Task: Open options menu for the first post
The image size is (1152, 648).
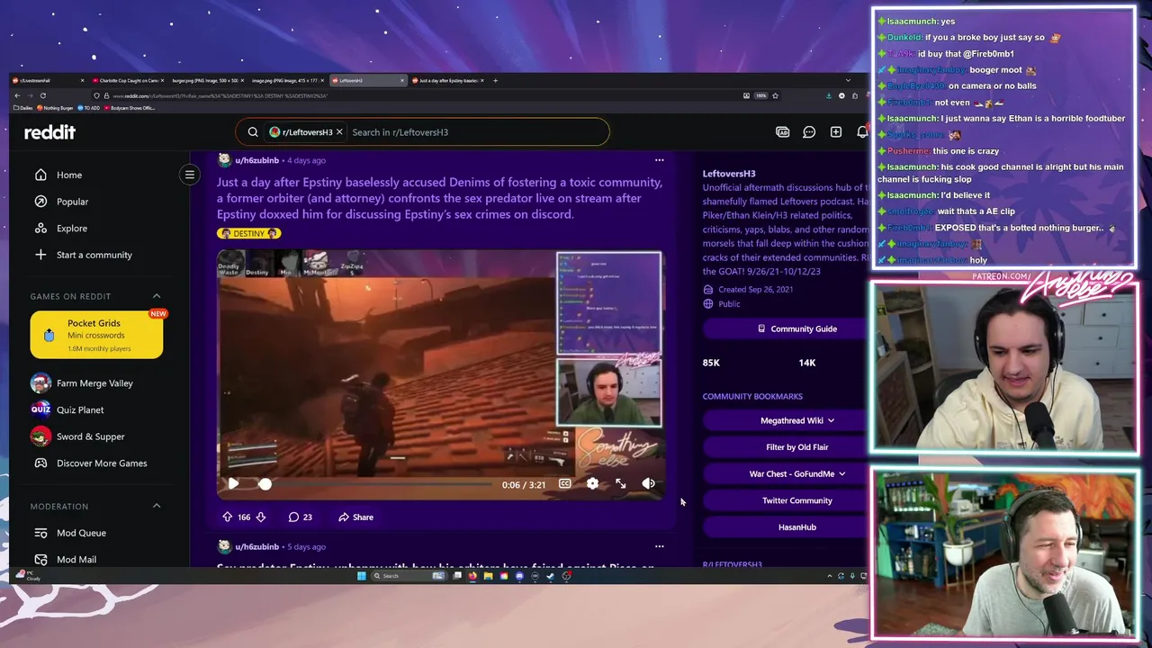Action: click(659, 160)
